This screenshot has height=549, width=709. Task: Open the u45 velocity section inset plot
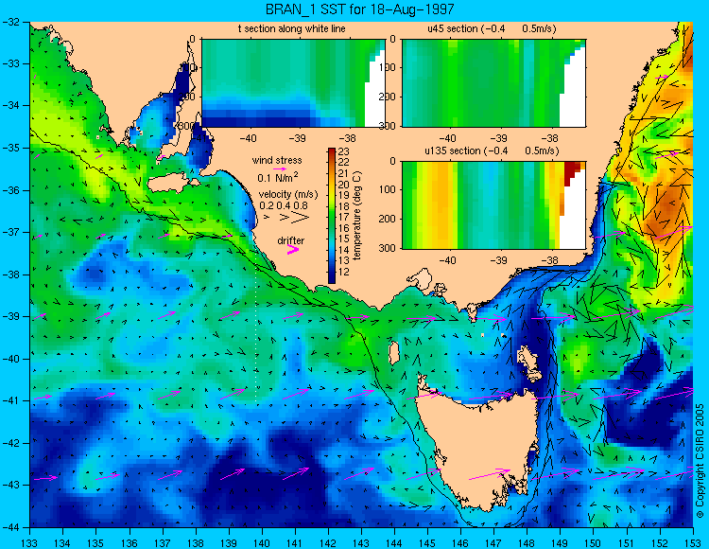493,83
